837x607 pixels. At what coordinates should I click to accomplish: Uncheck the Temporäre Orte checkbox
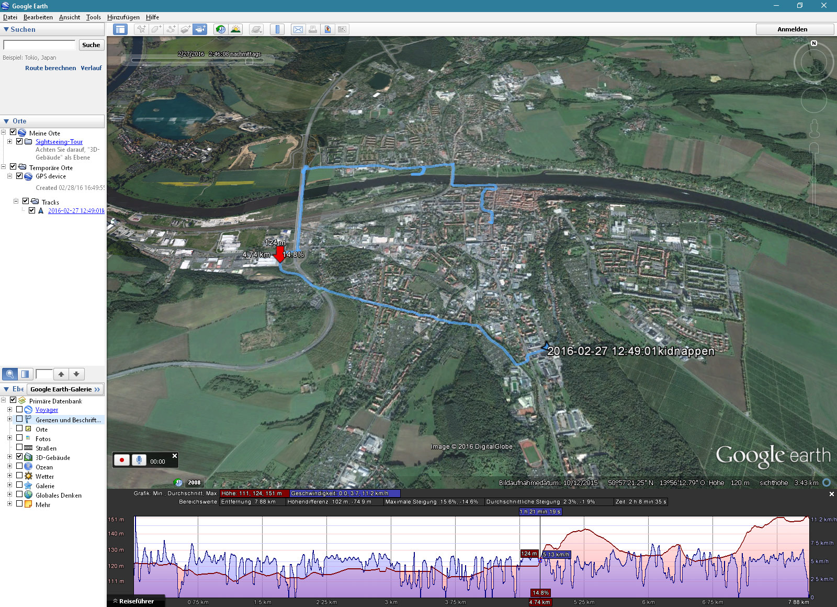click(14, 167)
